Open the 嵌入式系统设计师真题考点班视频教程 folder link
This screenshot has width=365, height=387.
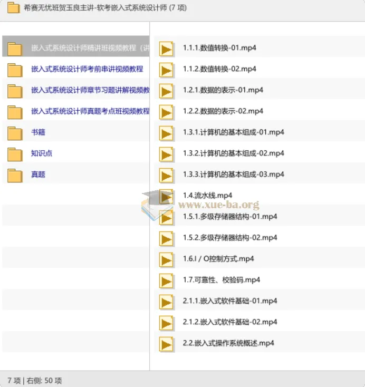[x=90, y=111]
